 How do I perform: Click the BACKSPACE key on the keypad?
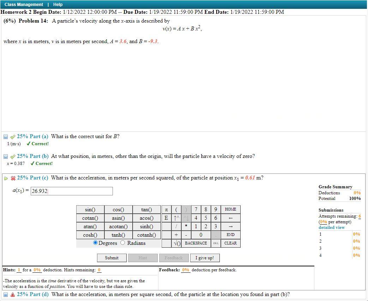[196, 243]
